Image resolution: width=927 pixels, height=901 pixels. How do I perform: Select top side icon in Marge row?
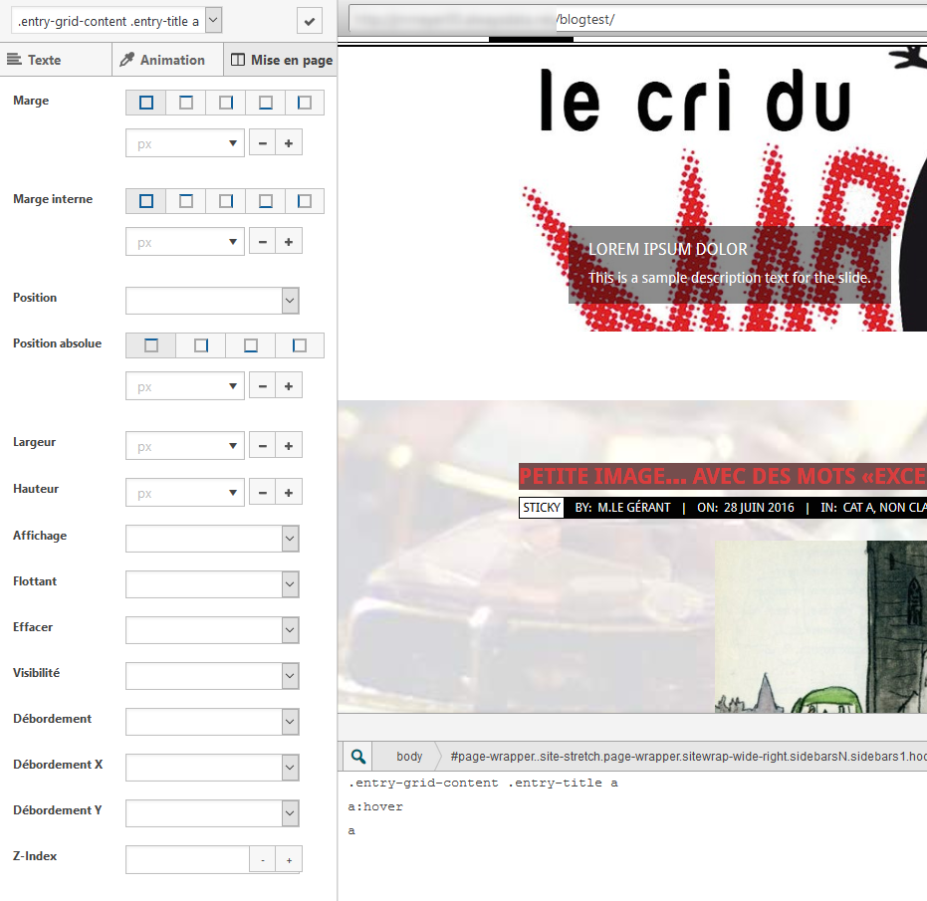click(185, 103)
